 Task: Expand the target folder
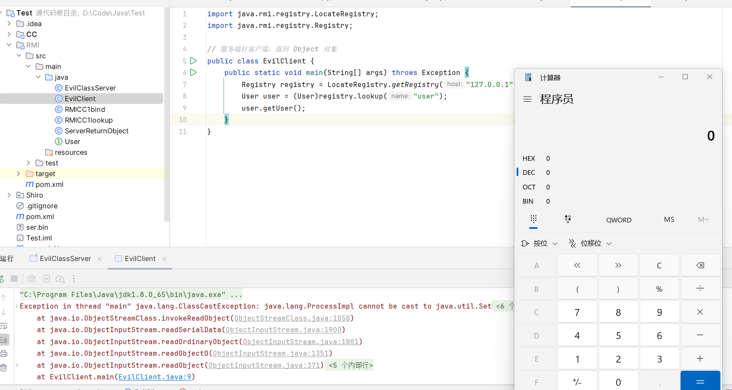(x=18, y=174)
